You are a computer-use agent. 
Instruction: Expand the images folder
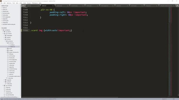pos(6,50)
